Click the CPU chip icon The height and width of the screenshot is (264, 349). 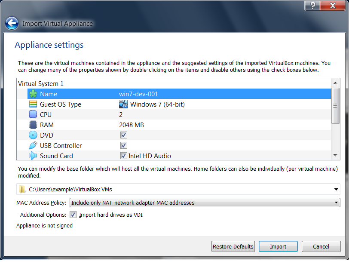(x=33, y=114)
